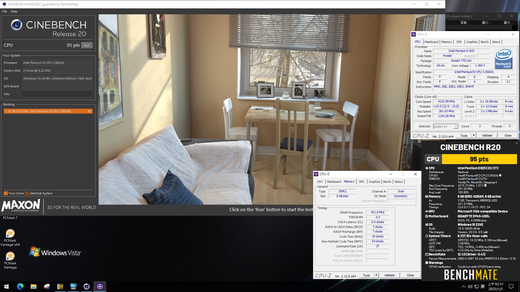Click the paint/cleanup app icon in taskbar

pyautogui.click(x=47, y=287)
